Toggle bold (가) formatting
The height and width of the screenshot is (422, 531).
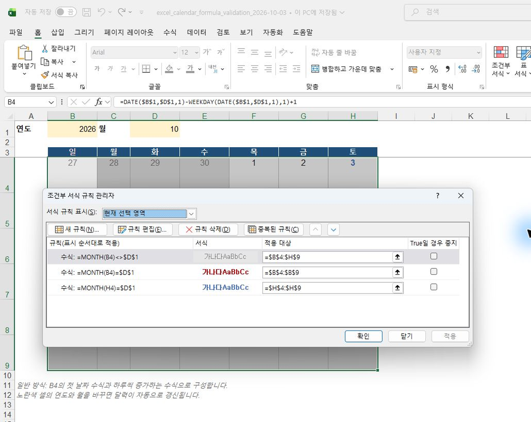97,69
